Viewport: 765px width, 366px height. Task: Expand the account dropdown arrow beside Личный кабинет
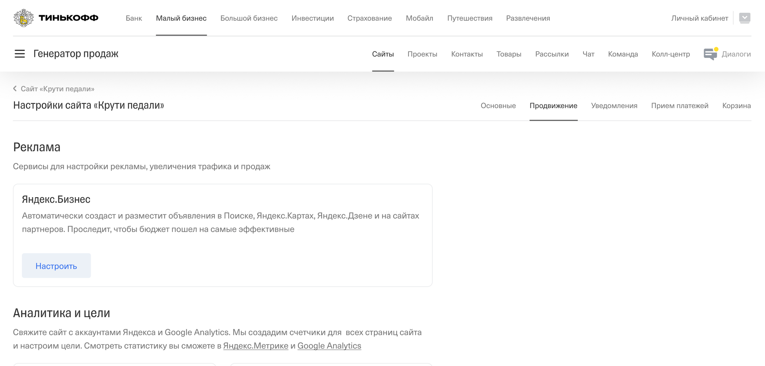pyautogui.click(x=745, y=18)
